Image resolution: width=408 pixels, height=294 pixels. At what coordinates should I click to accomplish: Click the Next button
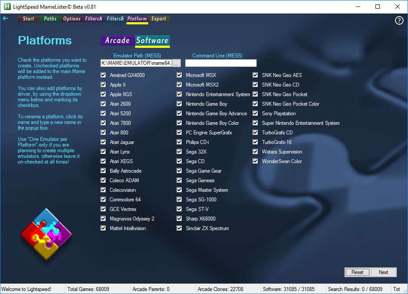[384, 272]
